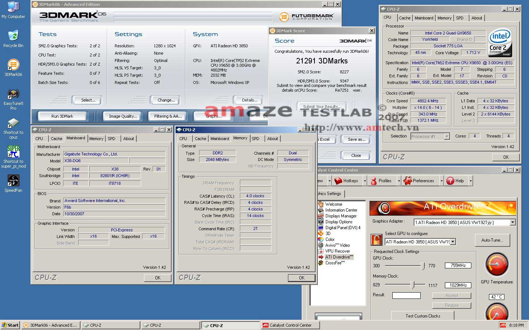Select Display Options in Catalyst tree
This screenshot has height=330, width=529.
(x=339, y=222)
